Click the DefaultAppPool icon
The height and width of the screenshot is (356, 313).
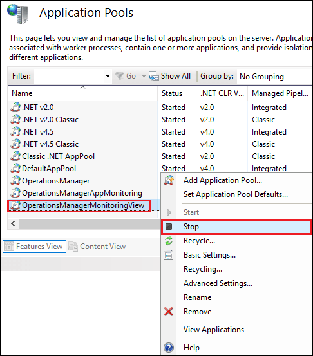tap(15, 169)
